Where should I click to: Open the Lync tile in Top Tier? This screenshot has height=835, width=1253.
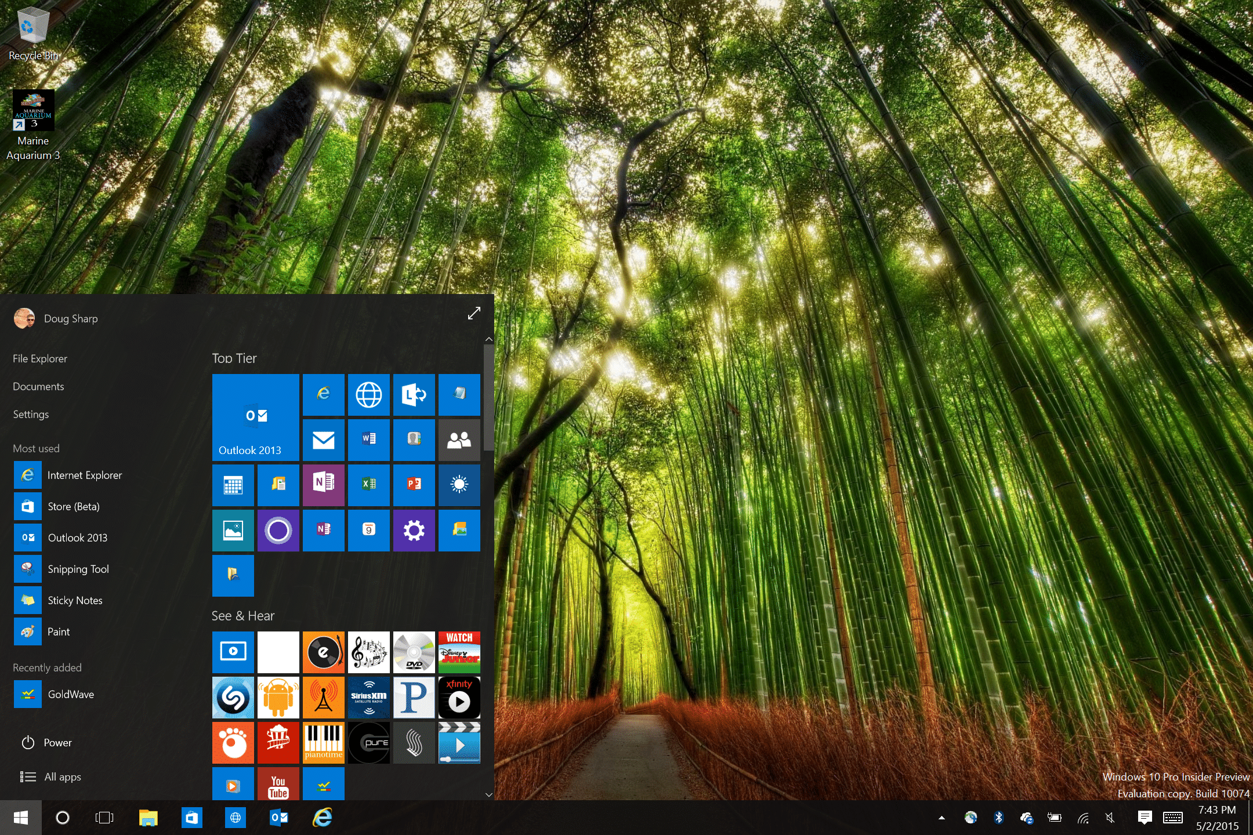coord(414,395)
